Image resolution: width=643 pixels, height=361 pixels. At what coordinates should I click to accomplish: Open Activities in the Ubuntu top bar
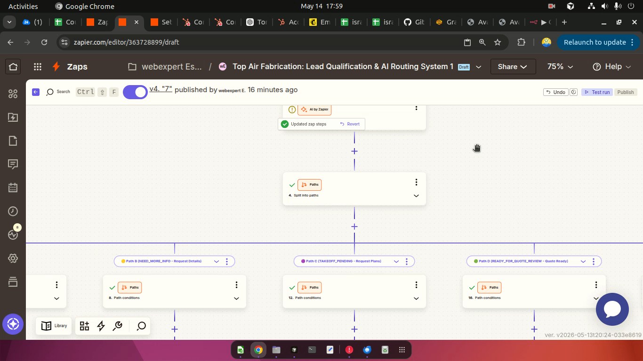tap(23, 6)
